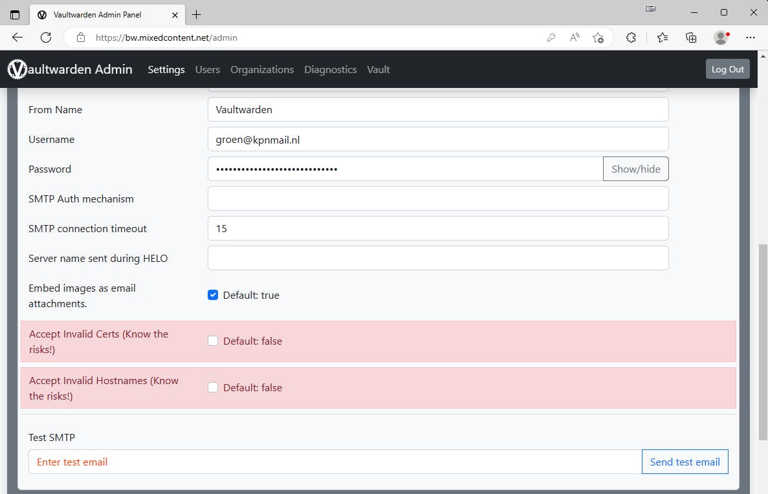Screen dimensions: 768x494
Task: Focus the From Name field
Action: [438, 109]
